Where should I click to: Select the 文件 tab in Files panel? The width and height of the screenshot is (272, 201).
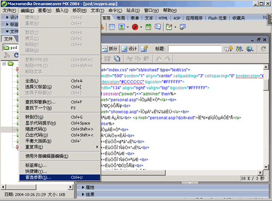click(9, 39)
